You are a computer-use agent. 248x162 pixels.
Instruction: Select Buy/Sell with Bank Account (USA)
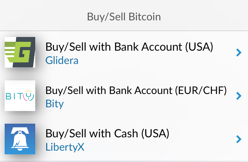129,47
